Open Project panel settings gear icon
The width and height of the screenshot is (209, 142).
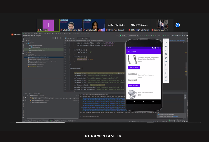click(60, 38)
